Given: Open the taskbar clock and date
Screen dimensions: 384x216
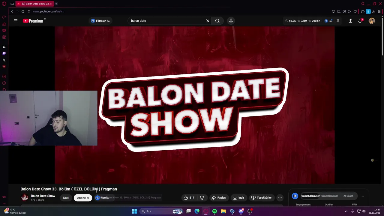Looking at the screenshot, I should pos(374,211).
